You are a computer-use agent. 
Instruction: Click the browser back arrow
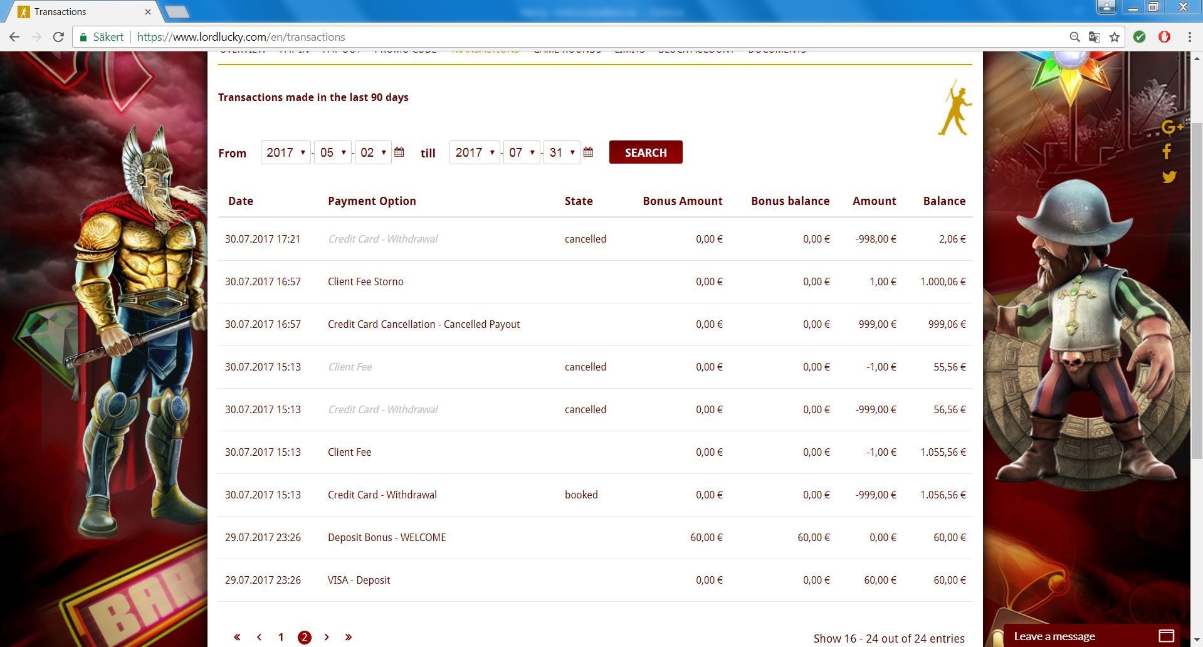(14, 37)
